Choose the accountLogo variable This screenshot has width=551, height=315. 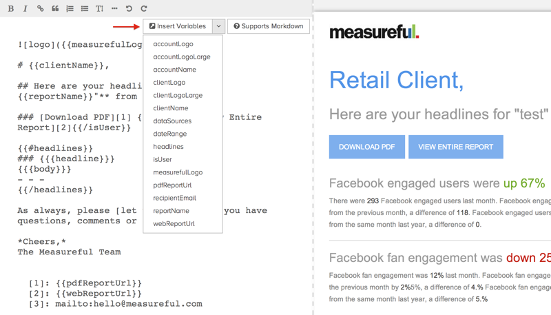click(173, 44)
